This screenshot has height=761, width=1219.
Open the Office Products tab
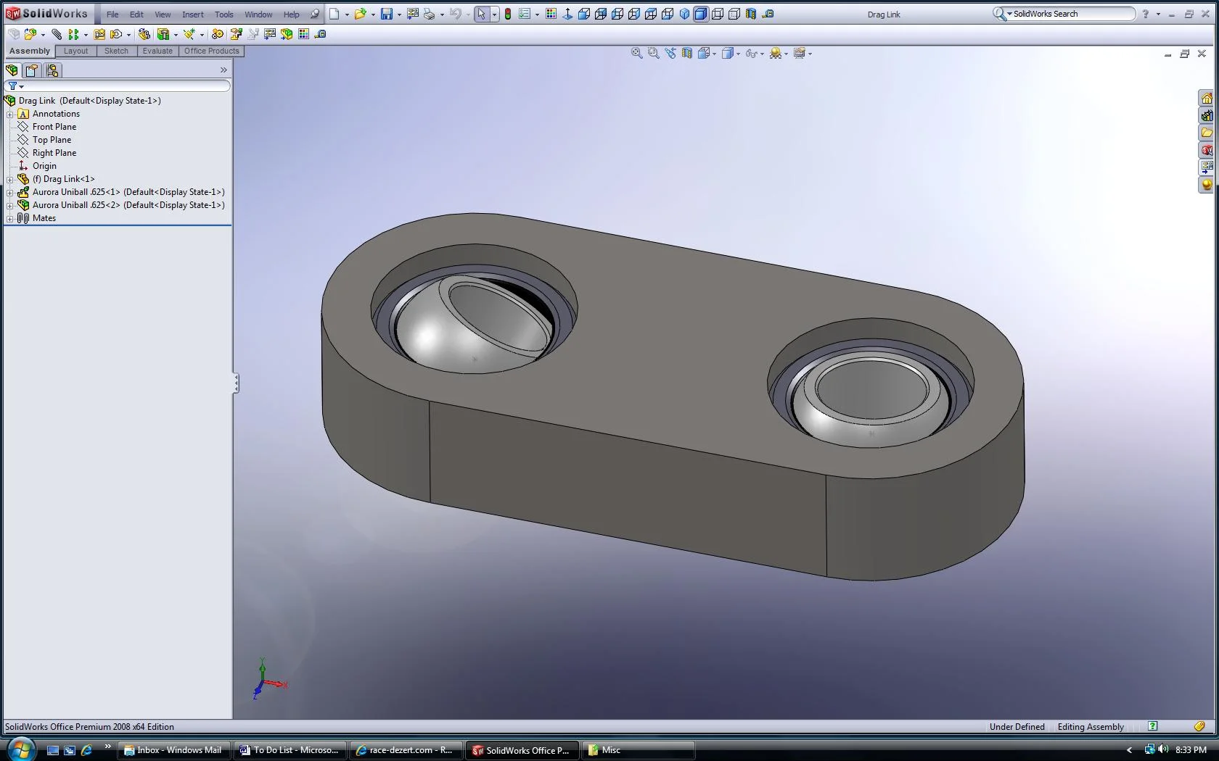(211, 51)
